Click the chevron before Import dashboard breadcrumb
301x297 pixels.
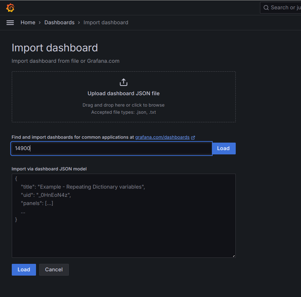(79, 22)
